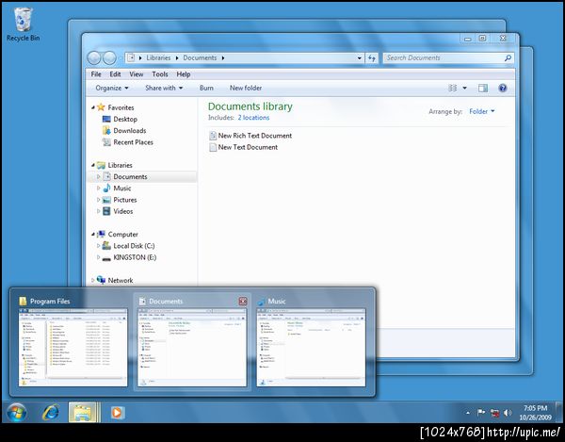This screenshot has width=565, height=442.
Task: Expand the Network node arrow
Action: click(x=93, y=280)
